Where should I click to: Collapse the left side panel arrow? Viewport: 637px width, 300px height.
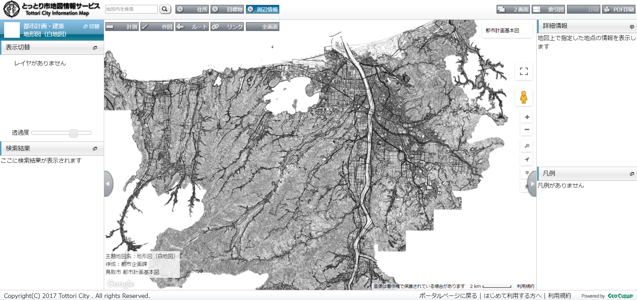click(108, 184)
